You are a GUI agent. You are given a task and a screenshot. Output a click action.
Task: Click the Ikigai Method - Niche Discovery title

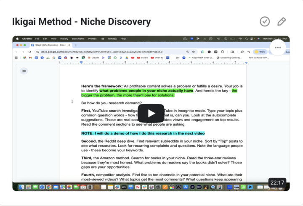click(x=81, y=21)
